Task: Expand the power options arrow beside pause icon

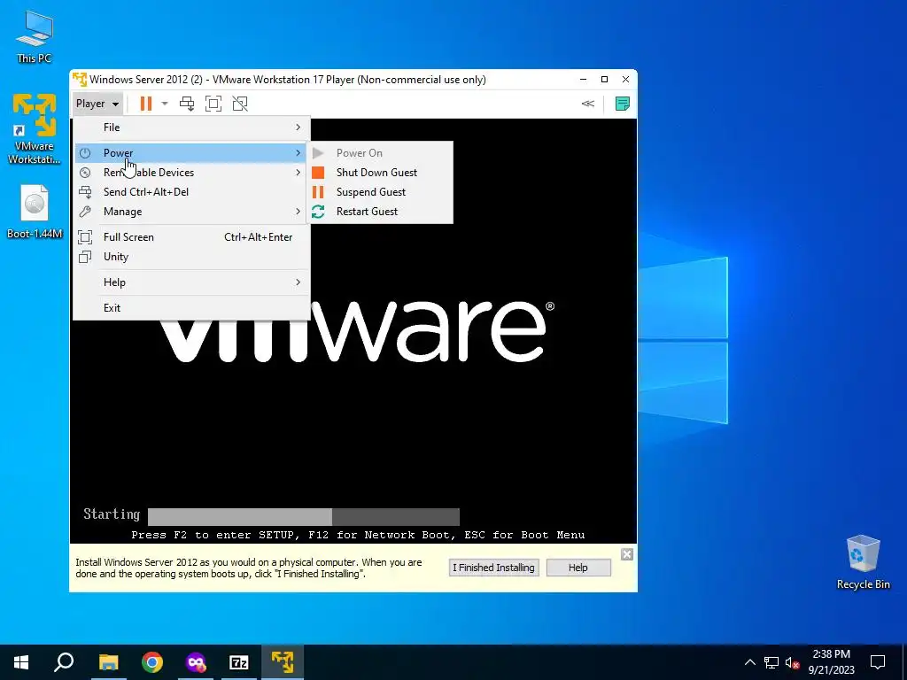Action: tap(165, 104)
